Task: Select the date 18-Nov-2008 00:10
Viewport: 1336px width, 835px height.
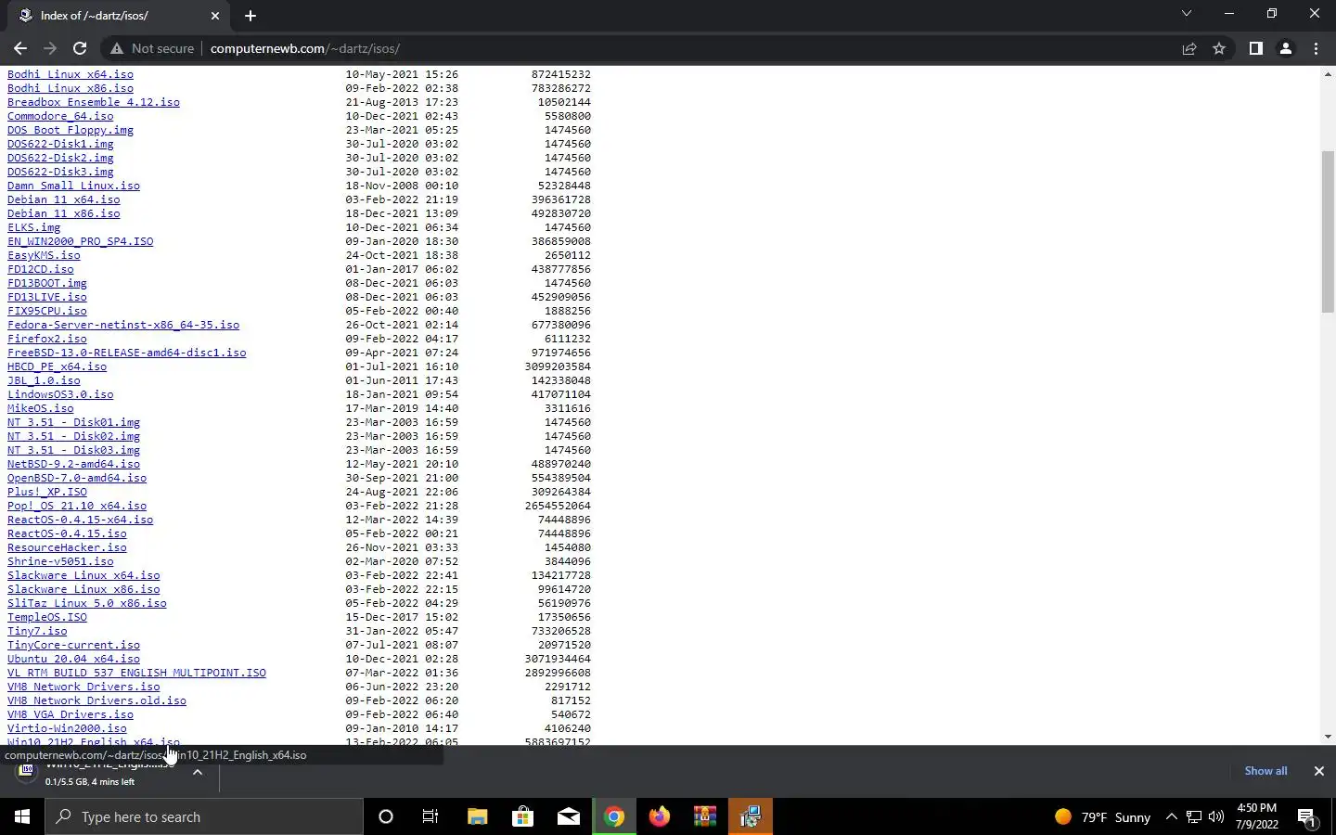Action: click(402, 186)
